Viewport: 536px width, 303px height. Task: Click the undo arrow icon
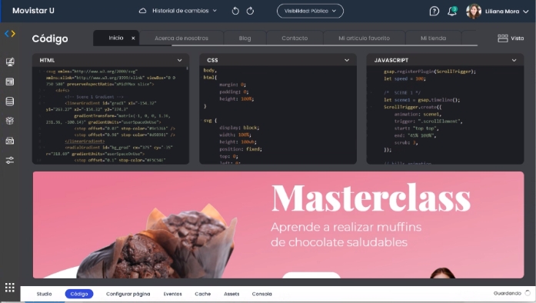(235, 11)
